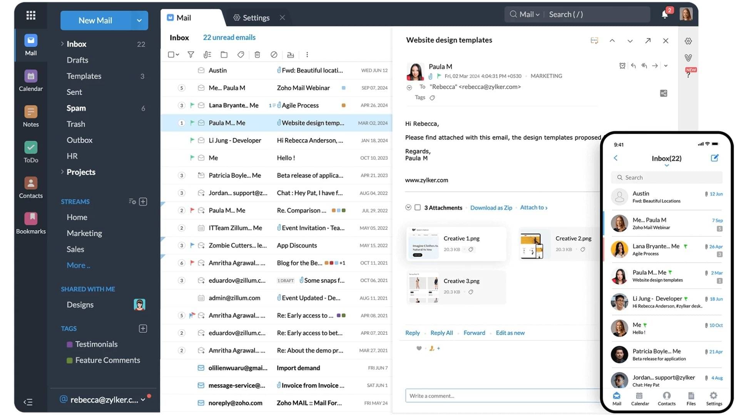Click the filter funnel icon in toolbar

[191, 55]
